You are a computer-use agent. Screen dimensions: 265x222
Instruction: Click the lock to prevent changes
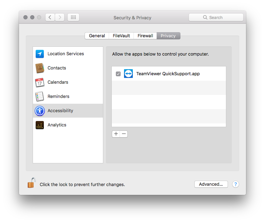(x=31, y=183)
